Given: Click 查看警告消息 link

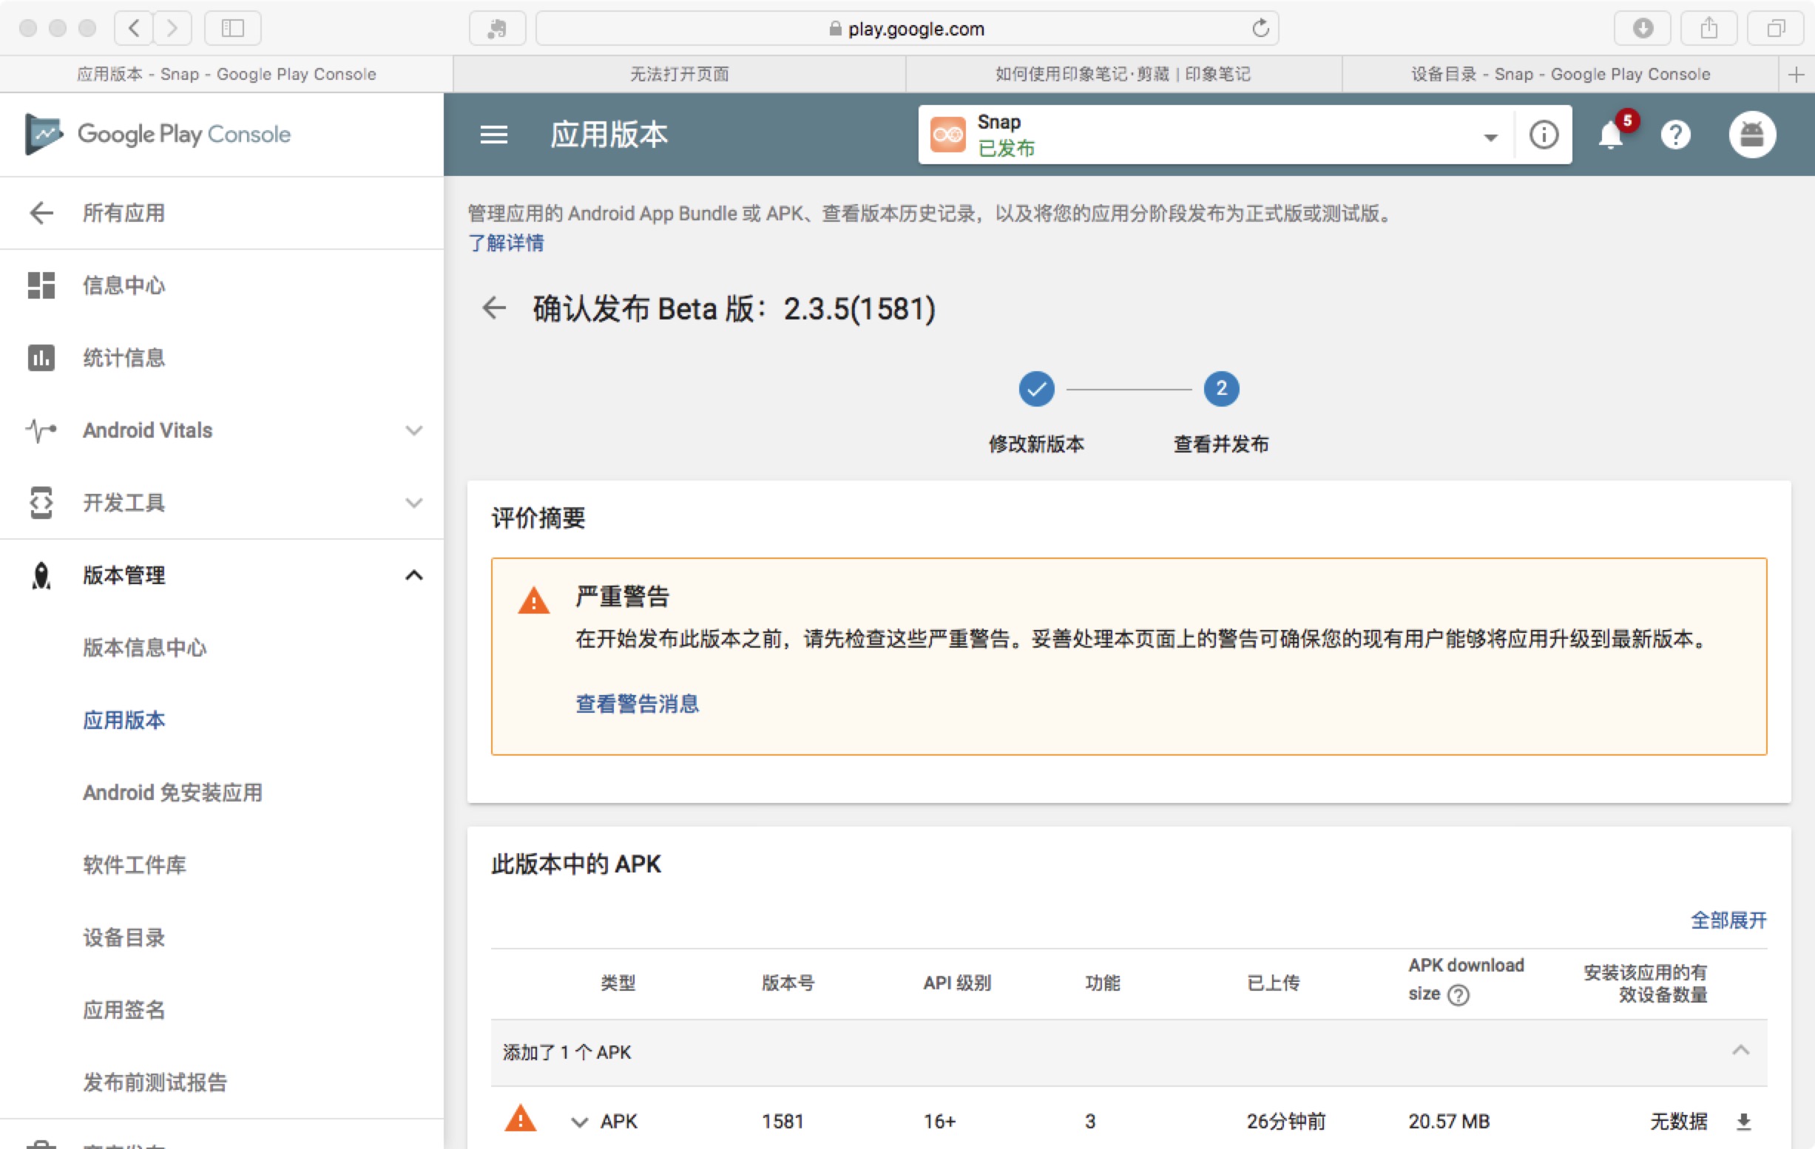Looking at the screenshot, I should [638, 704].
